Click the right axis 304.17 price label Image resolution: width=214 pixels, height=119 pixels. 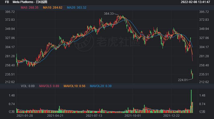[x=204, y=47]
